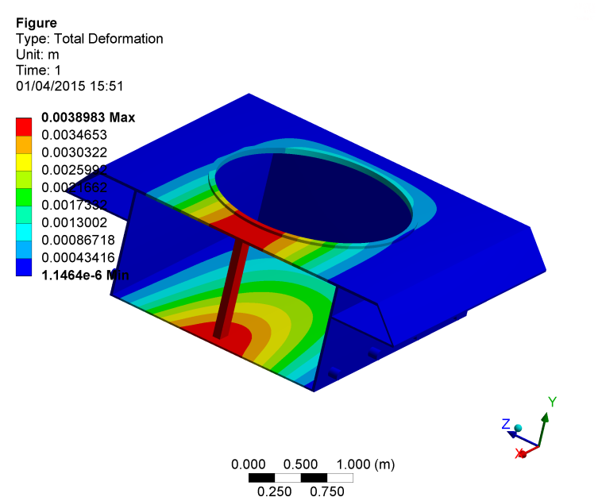Select the '0.0038983 Max' legend value

88,118
